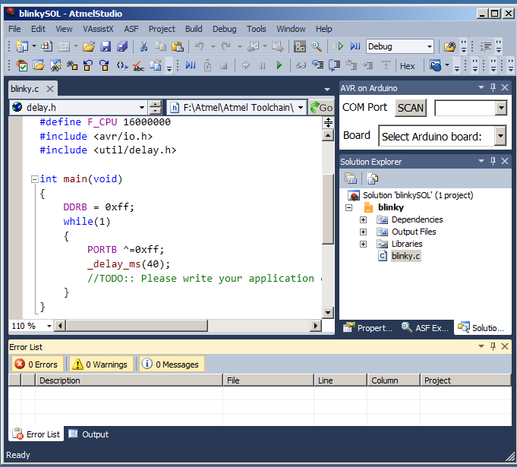Click the Solution Explorer window icon in toolbar

pos(300,46)
